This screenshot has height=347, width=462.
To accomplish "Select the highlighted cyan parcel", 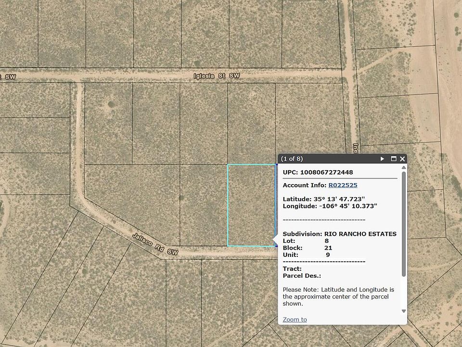I will (x=250, y=205).
